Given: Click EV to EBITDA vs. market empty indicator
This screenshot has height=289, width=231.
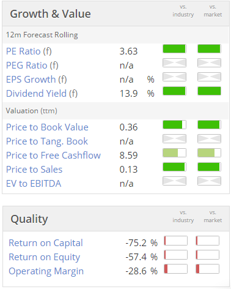Looking at the screenshot, I should (209, 181).
